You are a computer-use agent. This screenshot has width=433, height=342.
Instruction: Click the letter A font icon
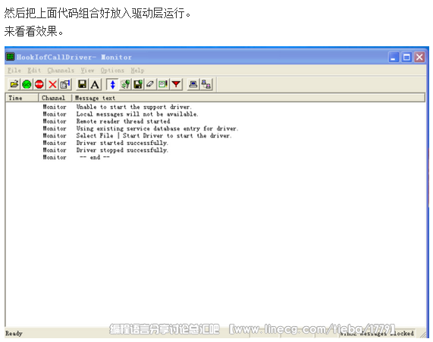pos(95,84)
